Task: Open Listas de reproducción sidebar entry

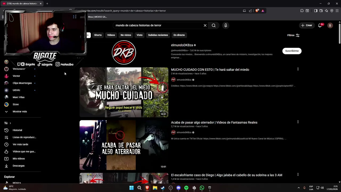Action: pos(20,137)
